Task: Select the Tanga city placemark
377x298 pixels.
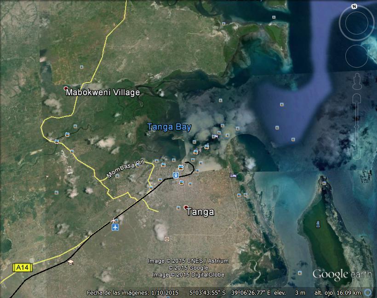Action: [186, 208]
